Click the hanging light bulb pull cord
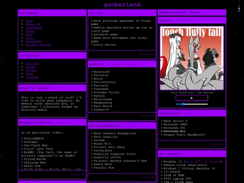Viewport: 244px width, 183px height. (x=239, y=6)
